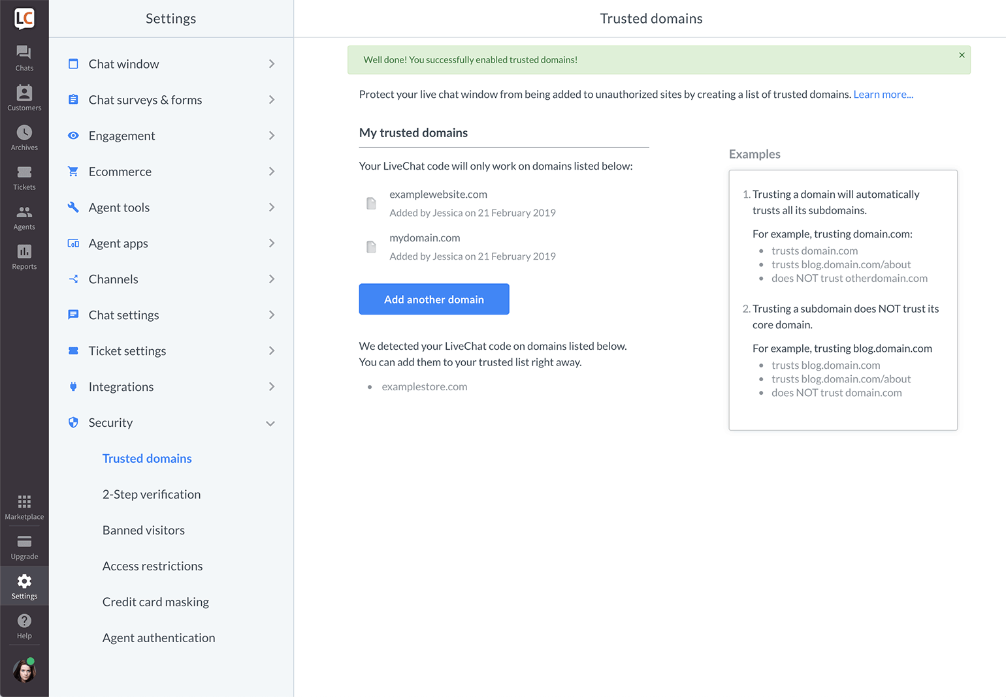Click the Agent tools wrench icon

click(73, 208)
